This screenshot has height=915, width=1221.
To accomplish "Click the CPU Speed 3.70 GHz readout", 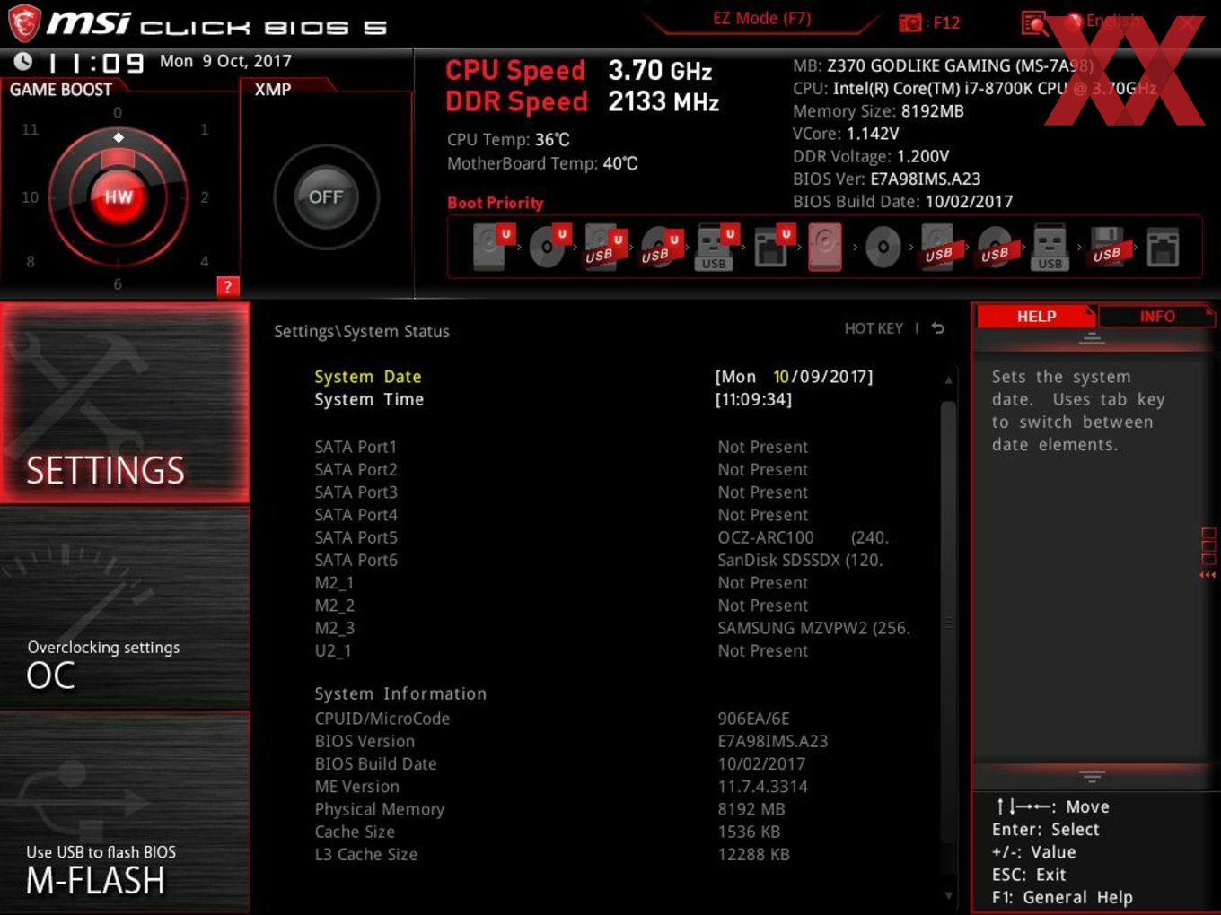I will tap(578, 70).
